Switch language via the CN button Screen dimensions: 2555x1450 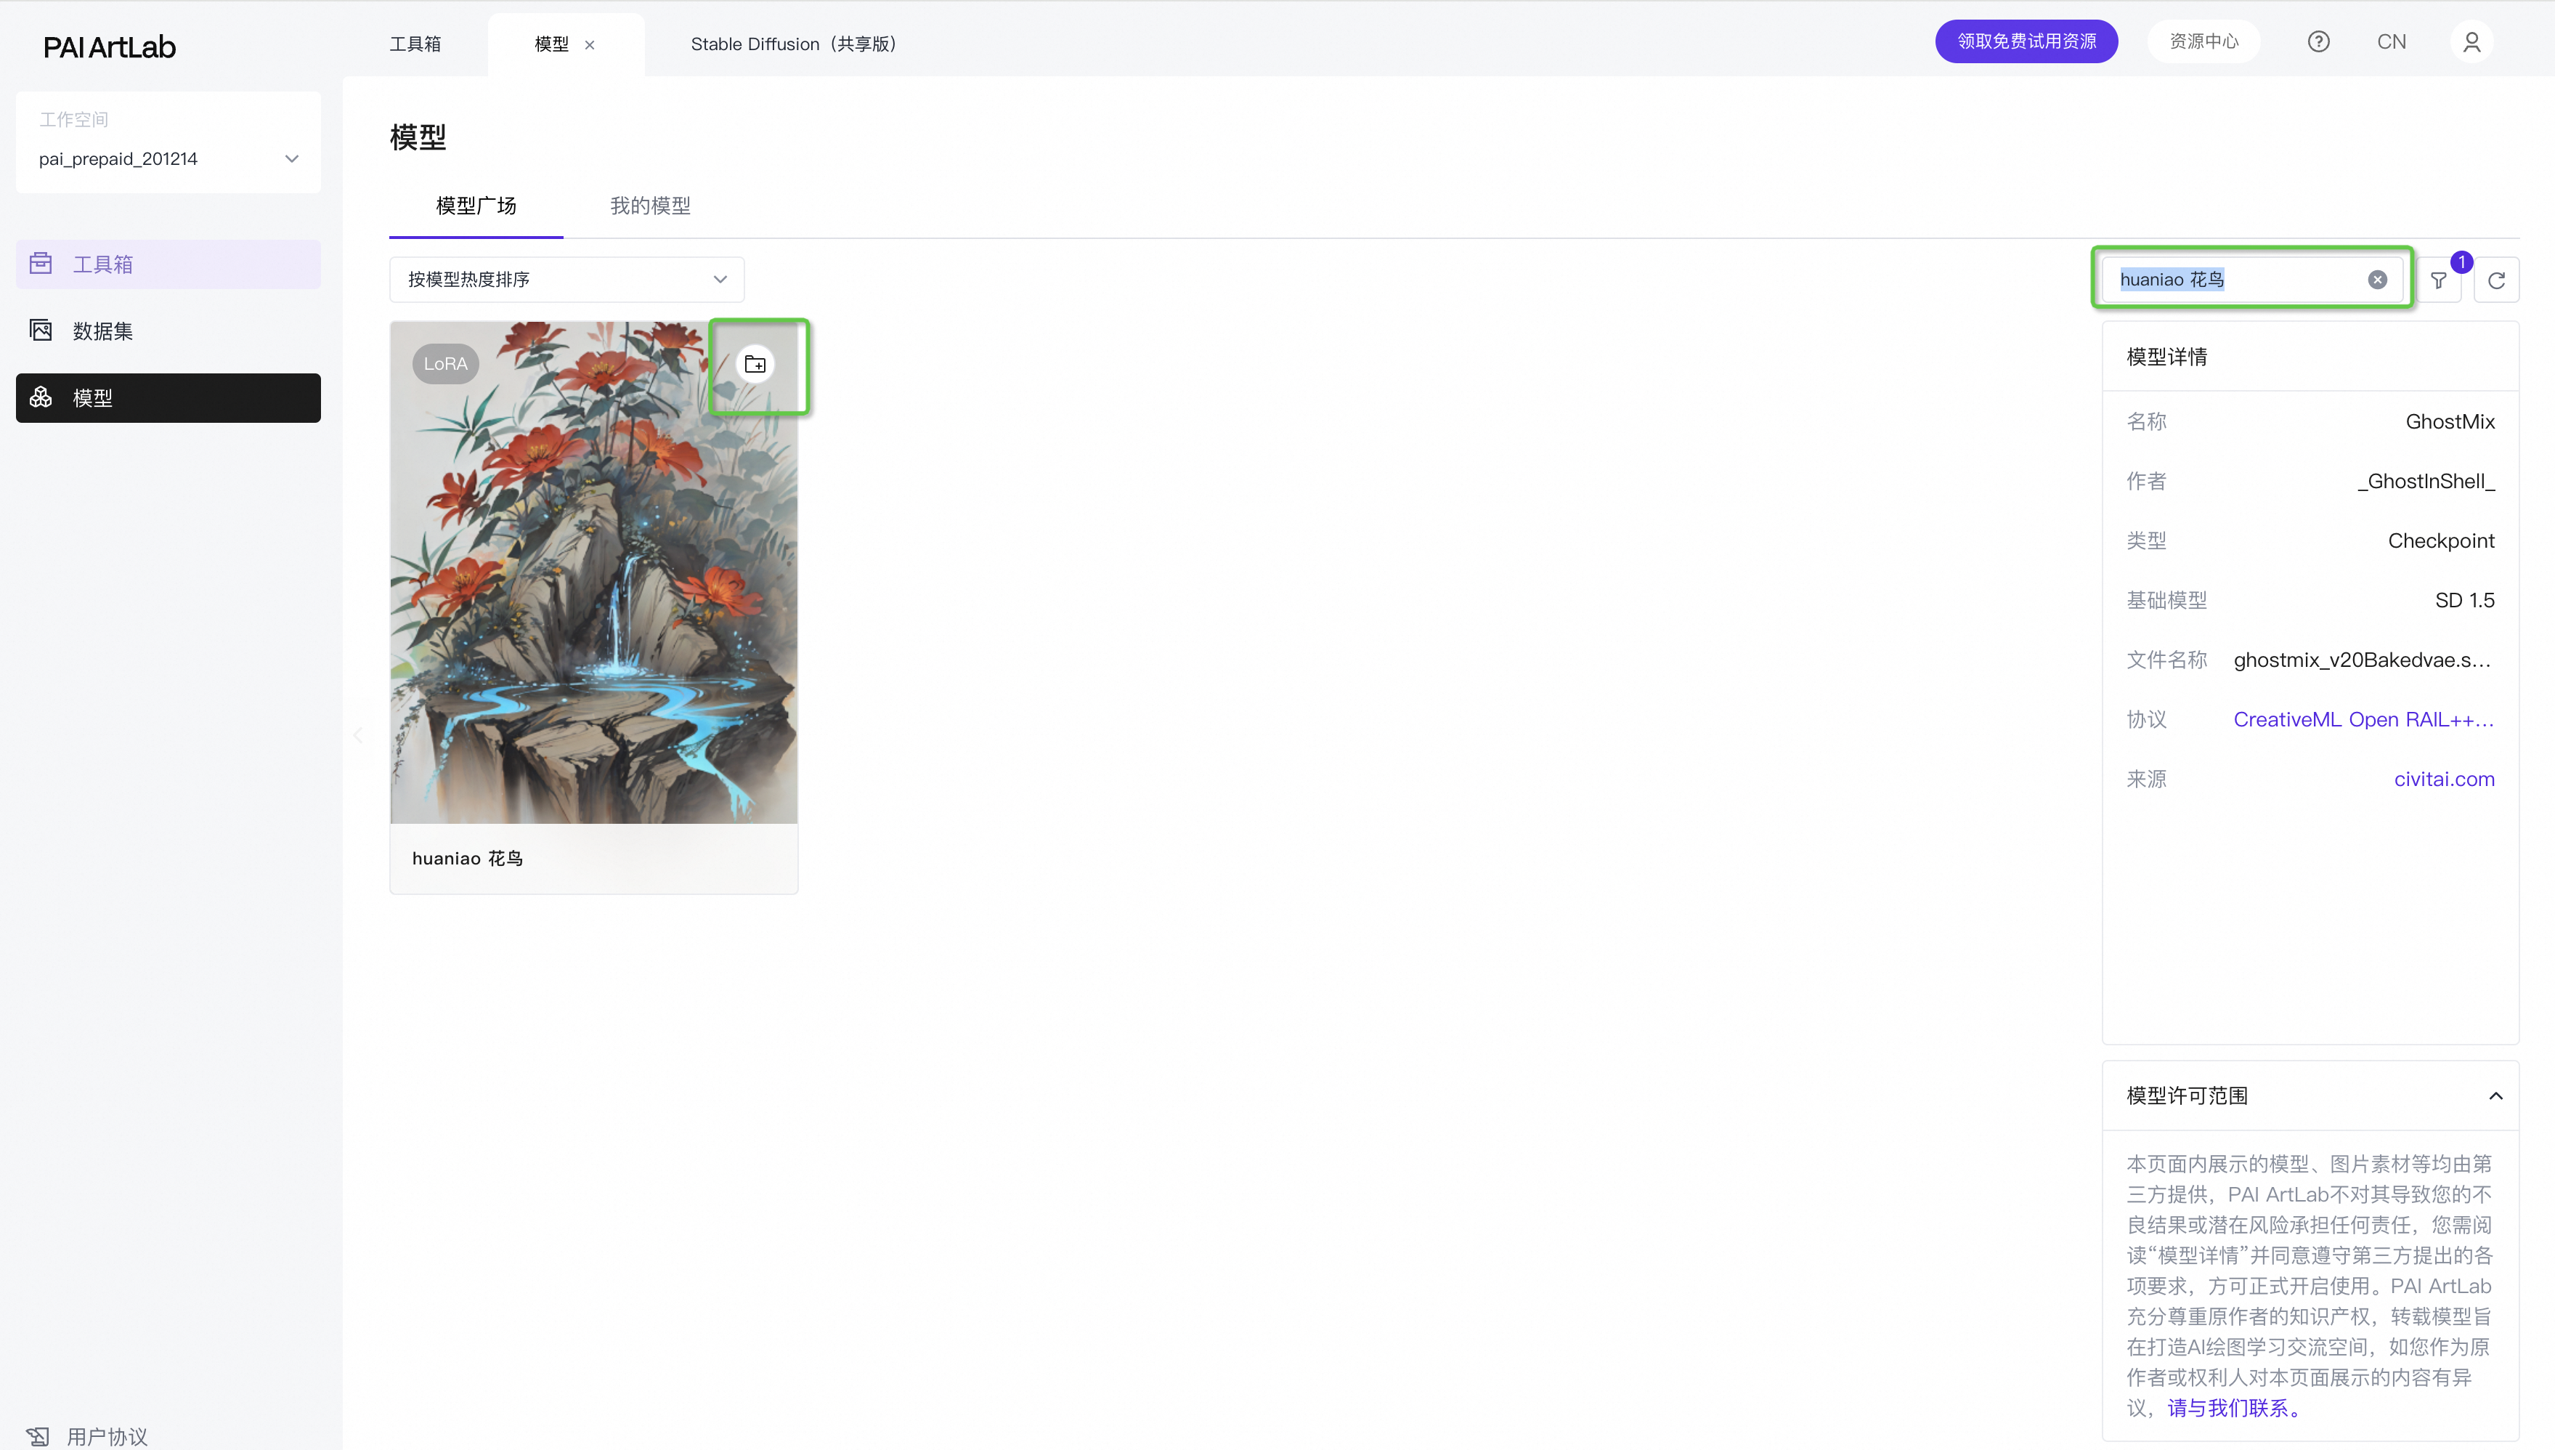coord(2391,42)
